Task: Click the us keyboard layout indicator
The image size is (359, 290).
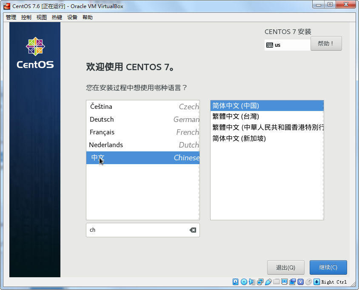Action: [x=288, y=45]
